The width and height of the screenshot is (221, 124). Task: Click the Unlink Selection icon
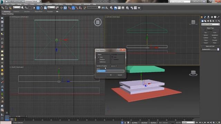point(6,8)
